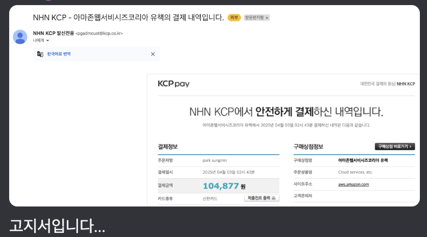Viewport: 427px width, 237px height.
Task: Click the '결제정보' section heading
Action: 168,147
